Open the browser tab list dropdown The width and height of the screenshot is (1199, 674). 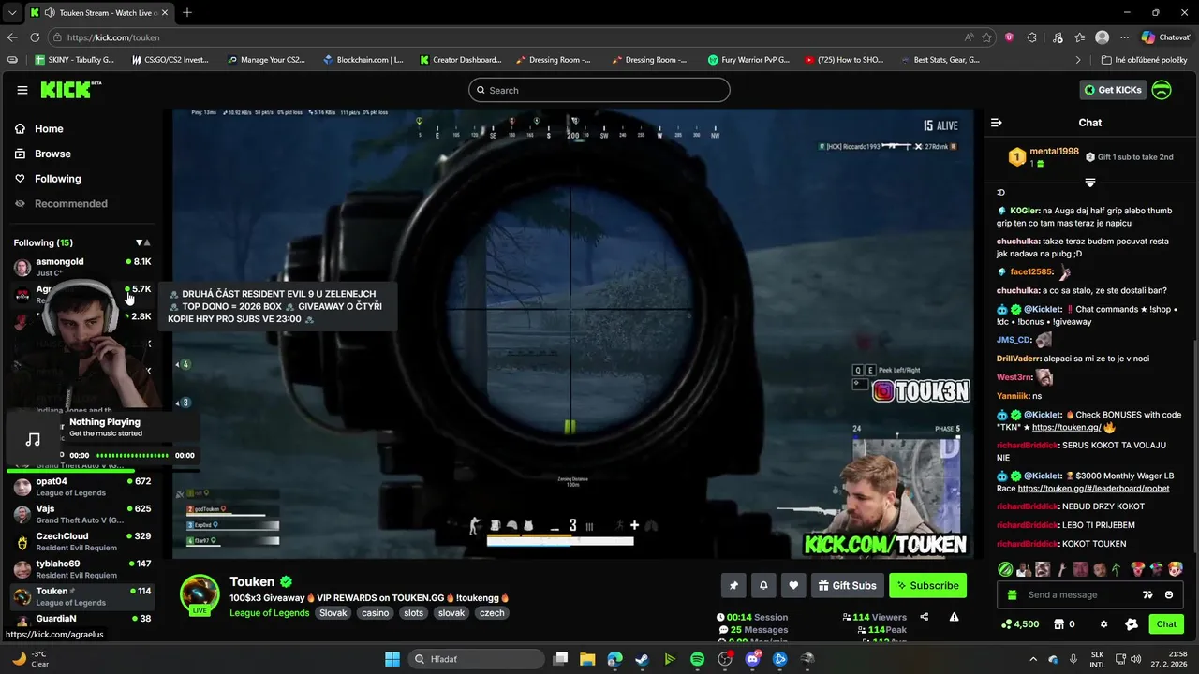[11, 12]
